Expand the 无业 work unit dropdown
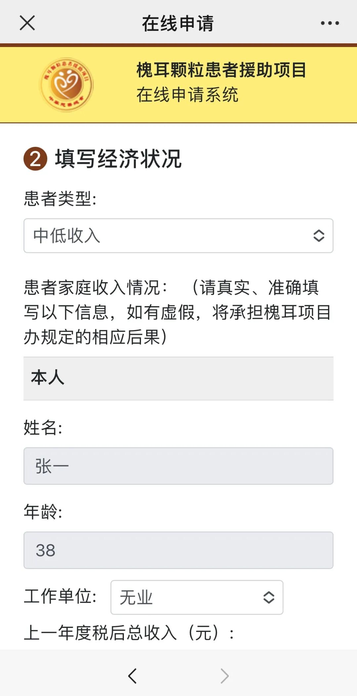The image size is (357, 696). pyautogui.click(x=197, y=597)
